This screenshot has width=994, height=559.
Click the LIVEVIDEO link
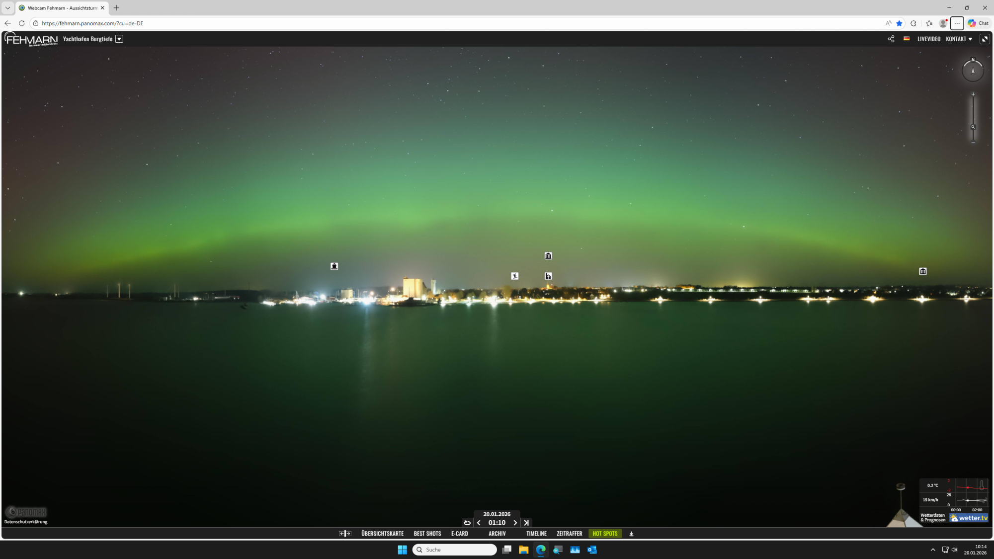pos(928,39)
